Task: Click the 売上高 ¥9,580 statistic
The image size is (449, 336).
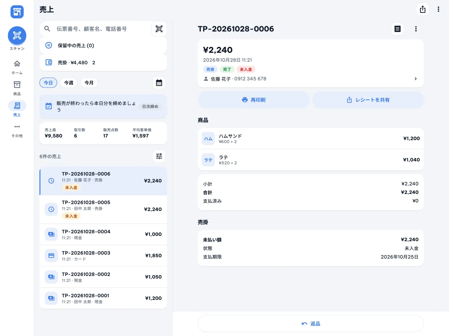Action: click(x=54, y=133)
